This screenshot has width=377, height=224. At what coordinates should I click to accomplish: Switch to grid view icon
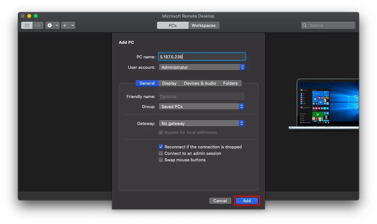click(x=27, y=25)
